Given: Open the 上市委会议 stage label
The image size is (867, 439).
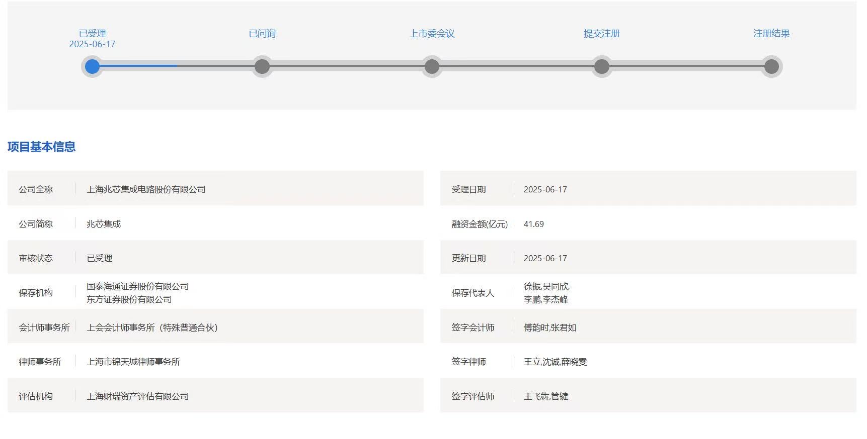Looking at the screenshot, I should tap(432, 33).
